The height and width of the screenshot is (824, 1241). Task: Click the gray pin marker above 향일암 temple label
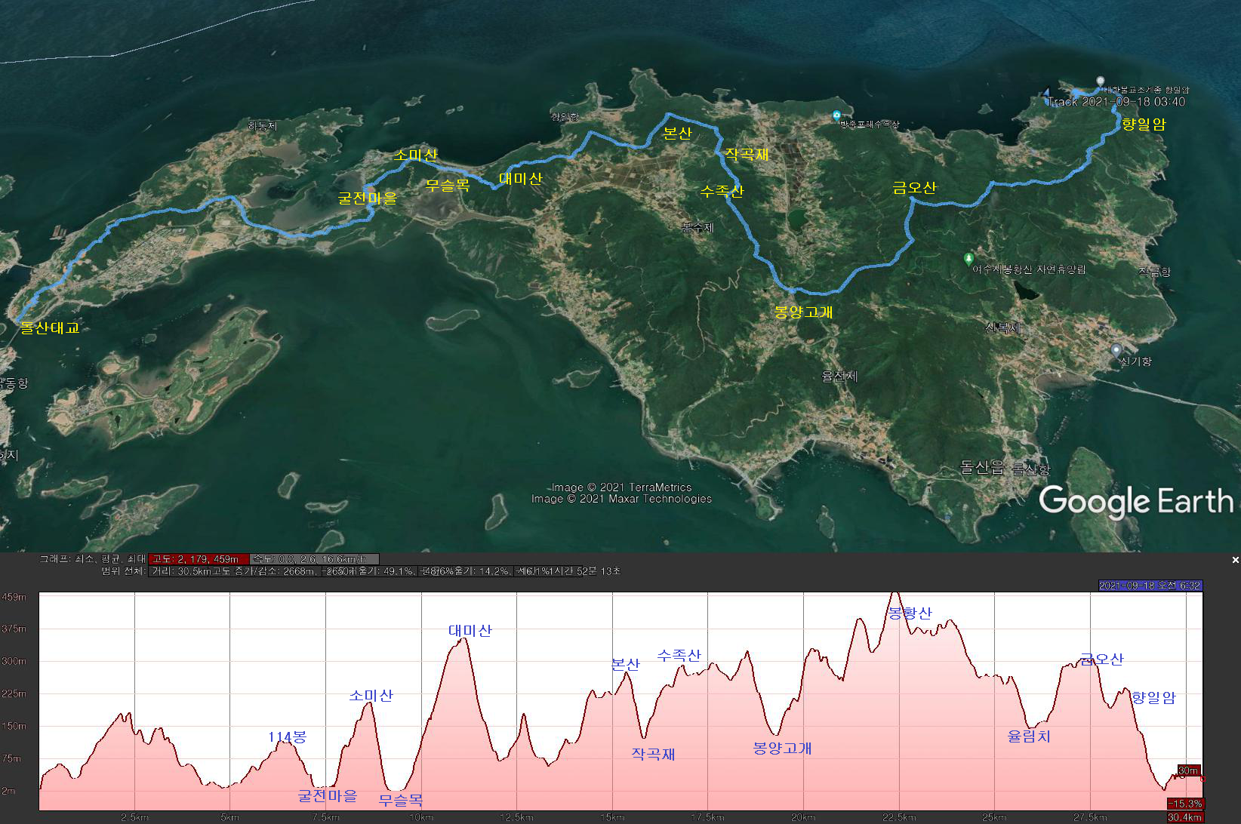pyautogui.click(x=1101, y=81)
